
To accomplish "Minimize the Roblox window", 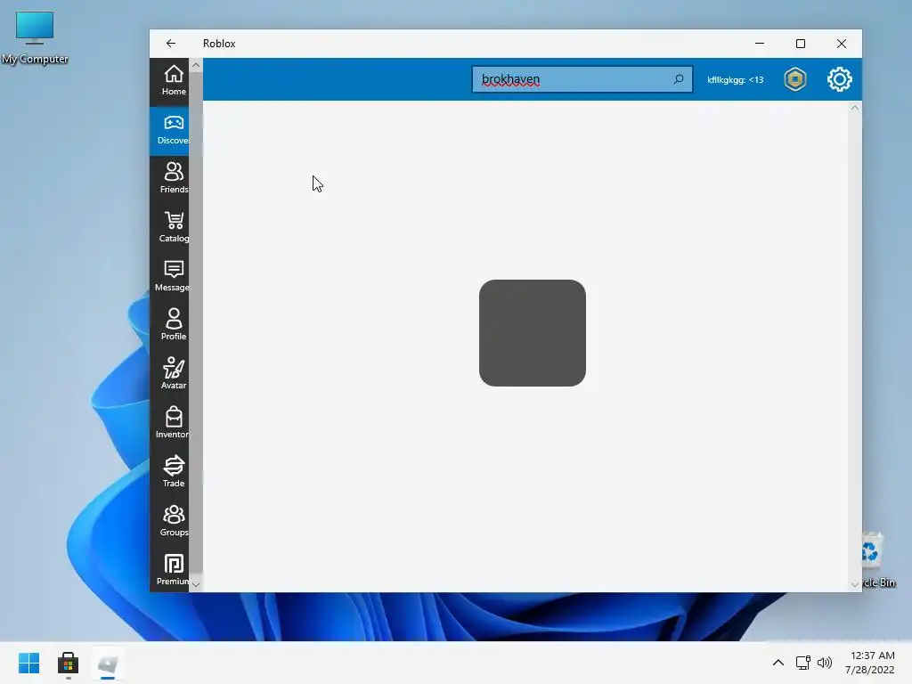I will (x=760, y=44).
